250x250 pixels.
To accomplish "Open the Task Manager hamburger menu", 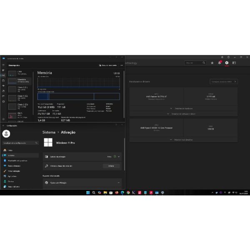I will 3,65.
